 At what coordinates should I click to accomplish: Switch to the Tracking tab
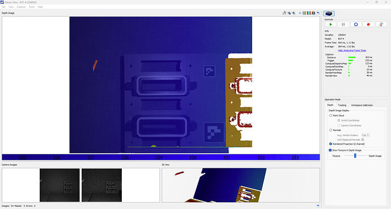click(x=342, y=105)
